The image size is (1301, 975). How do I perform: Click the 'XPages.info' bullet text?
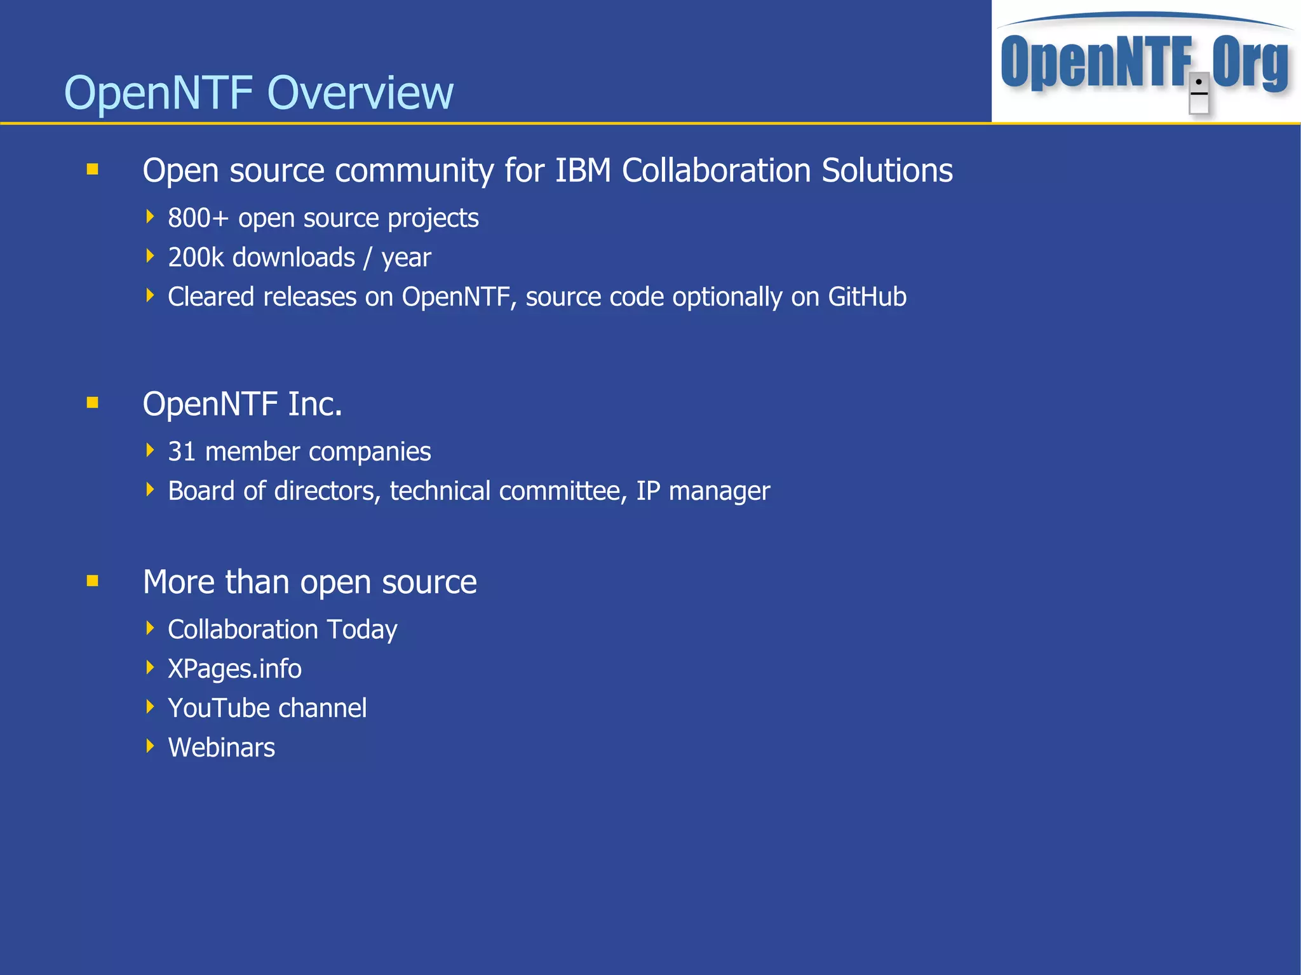click(234, 669)
